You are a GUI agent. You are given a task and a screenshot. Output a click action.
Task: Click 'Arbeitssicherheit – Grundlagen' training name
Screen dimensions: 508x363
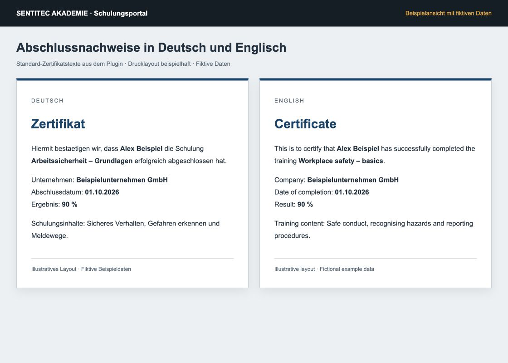pyautogui.click(x=82, y=161)
